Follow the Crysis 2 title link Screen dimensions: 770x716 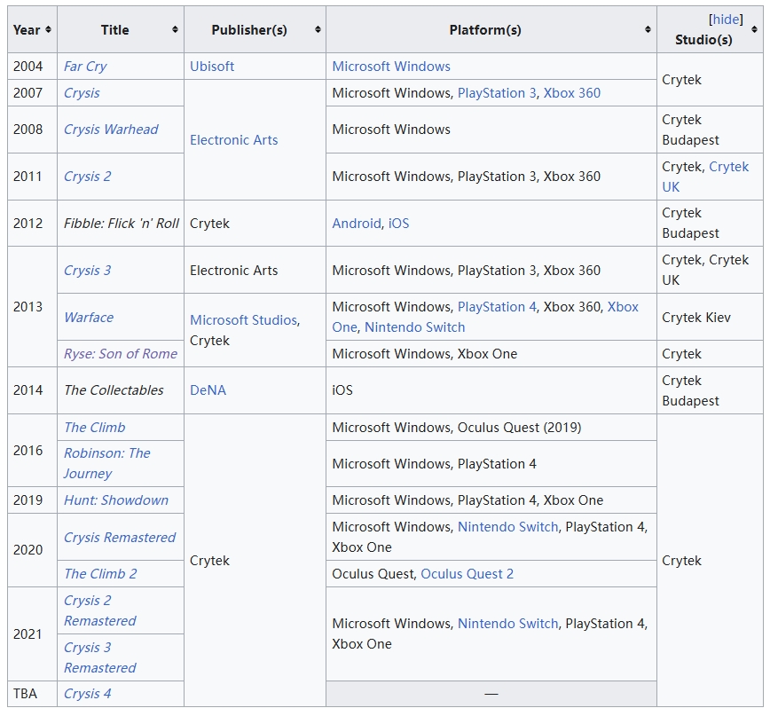88,177
